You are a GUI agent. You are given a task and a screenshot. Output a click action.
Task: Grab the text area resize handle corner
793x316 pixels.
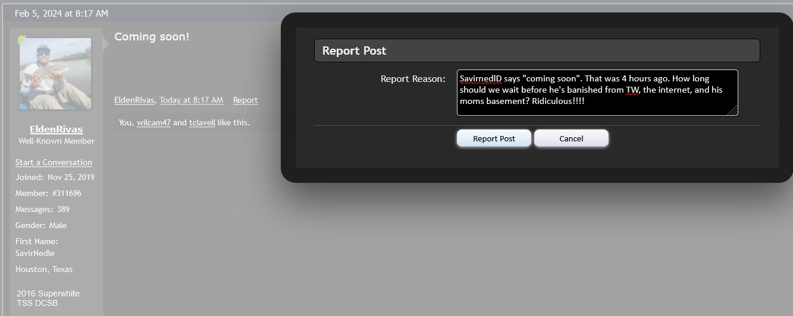click(733, 110)
